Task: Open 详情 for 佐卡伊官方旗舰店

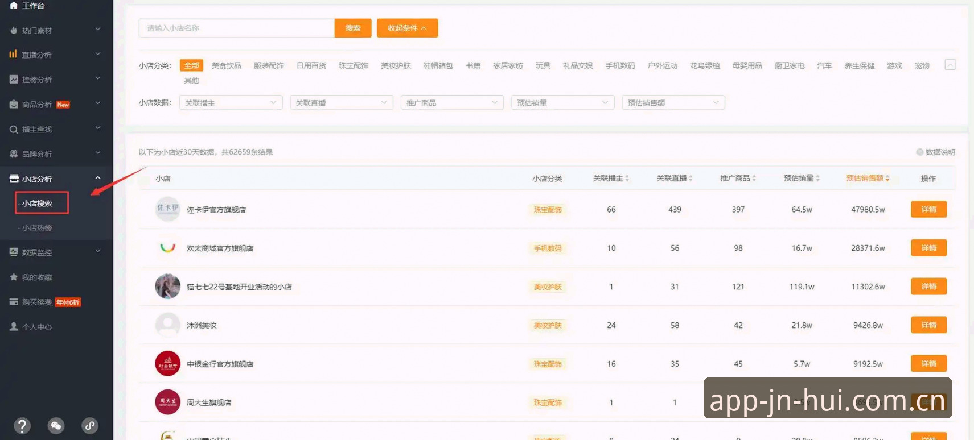Action: tap(928, 209)
